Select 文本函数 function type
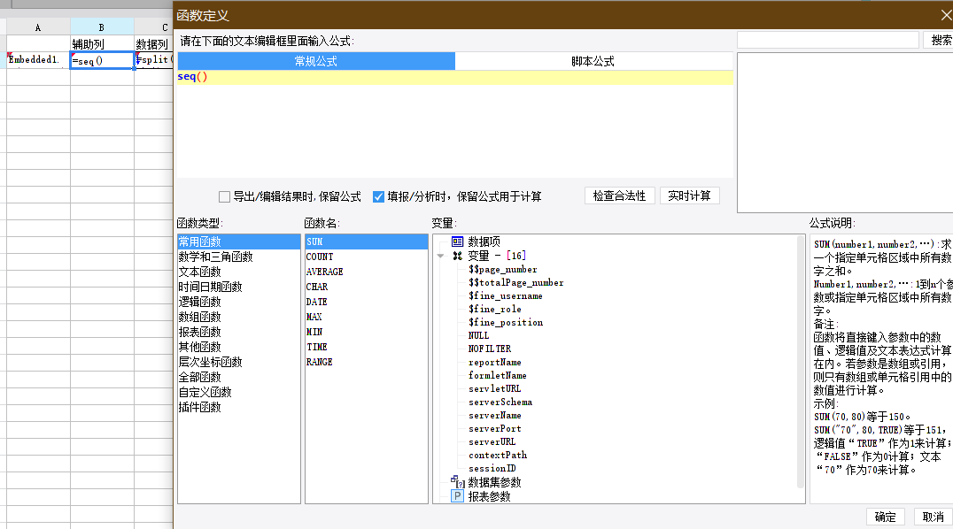The width and height of the screenshot is (953, 529). (x=239, y=272)
